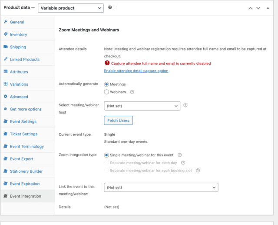Select the Webinars radio button
The height and width of the screenshot is (225, 278).
pyautogui.click(x=106, y=92)
